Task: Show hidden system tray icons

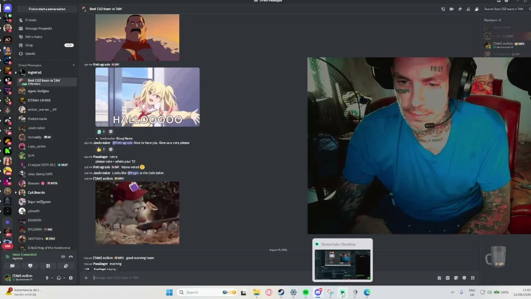Action: coord(452,292)
